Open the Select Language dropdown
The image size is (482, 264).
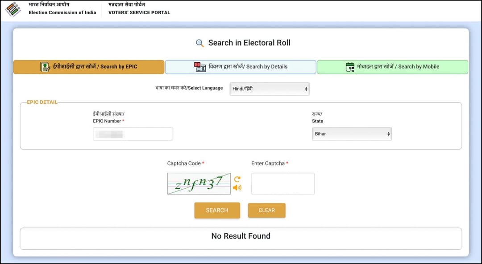(x=270, y=89)
